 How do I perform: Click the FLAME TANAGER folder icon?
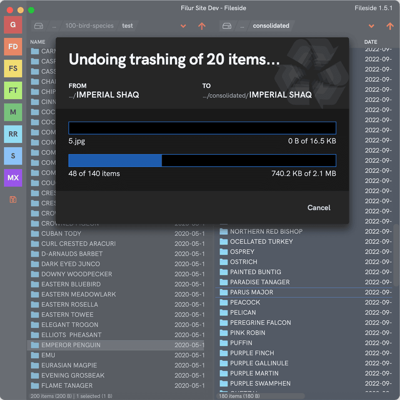[35, 385]
